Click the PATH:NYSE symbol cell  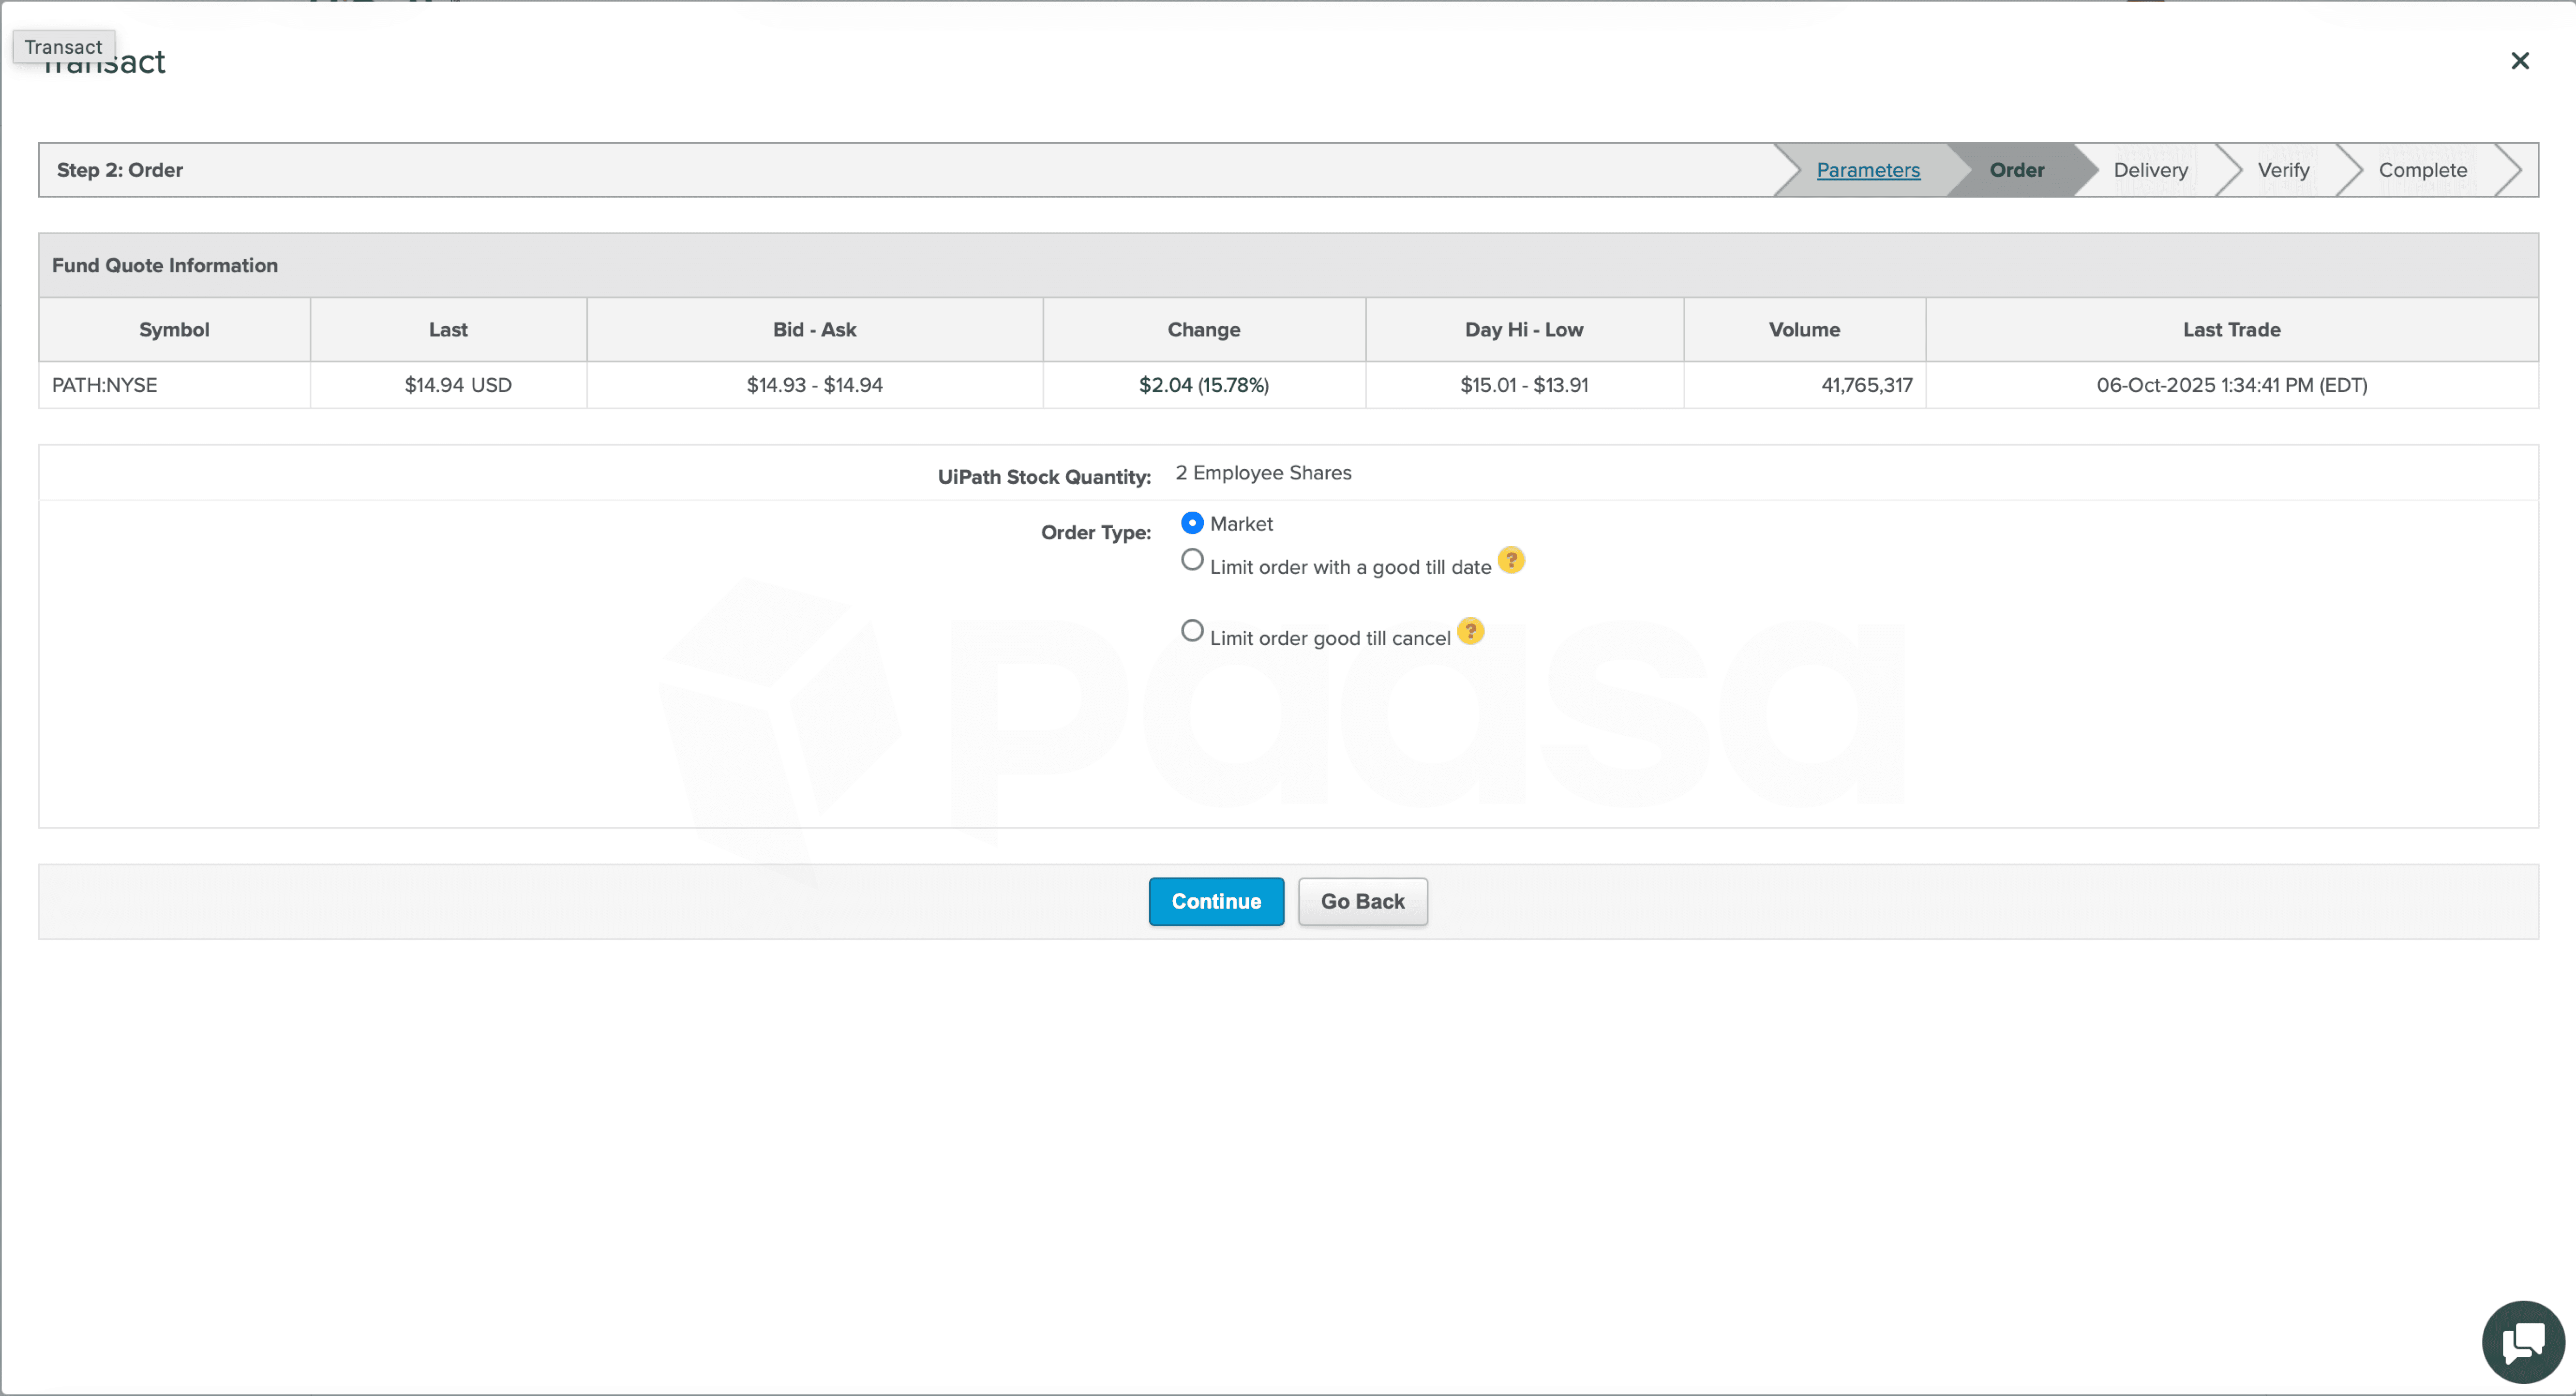tap(105, 385)
